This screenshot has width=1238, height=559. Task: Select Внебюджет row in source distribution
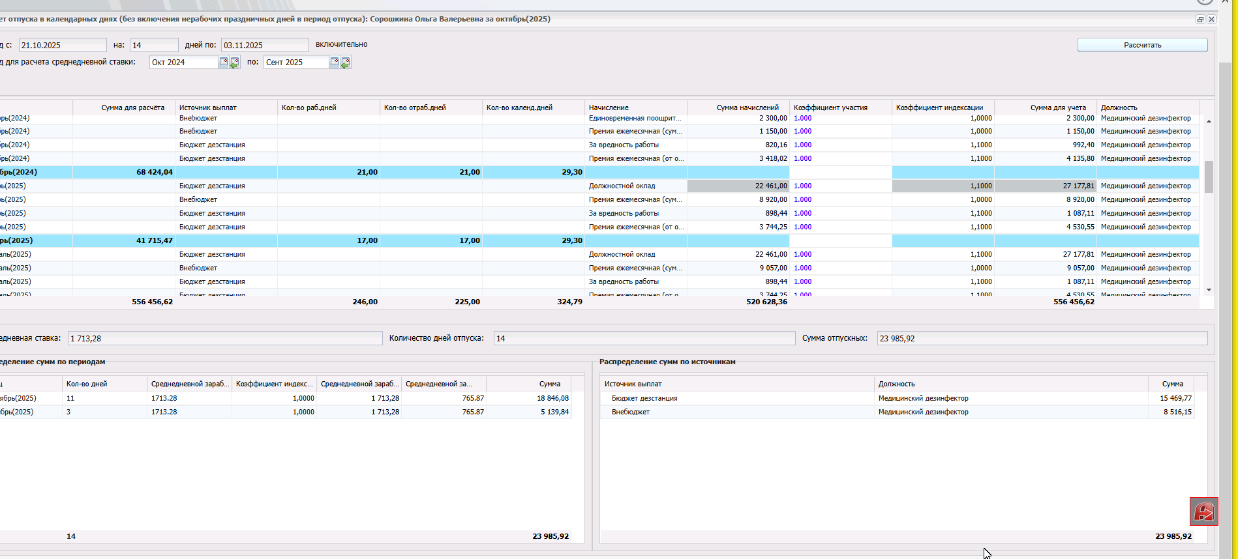(631, 412)
